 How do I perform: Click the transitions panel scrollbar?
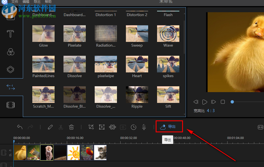pos(185,37)
